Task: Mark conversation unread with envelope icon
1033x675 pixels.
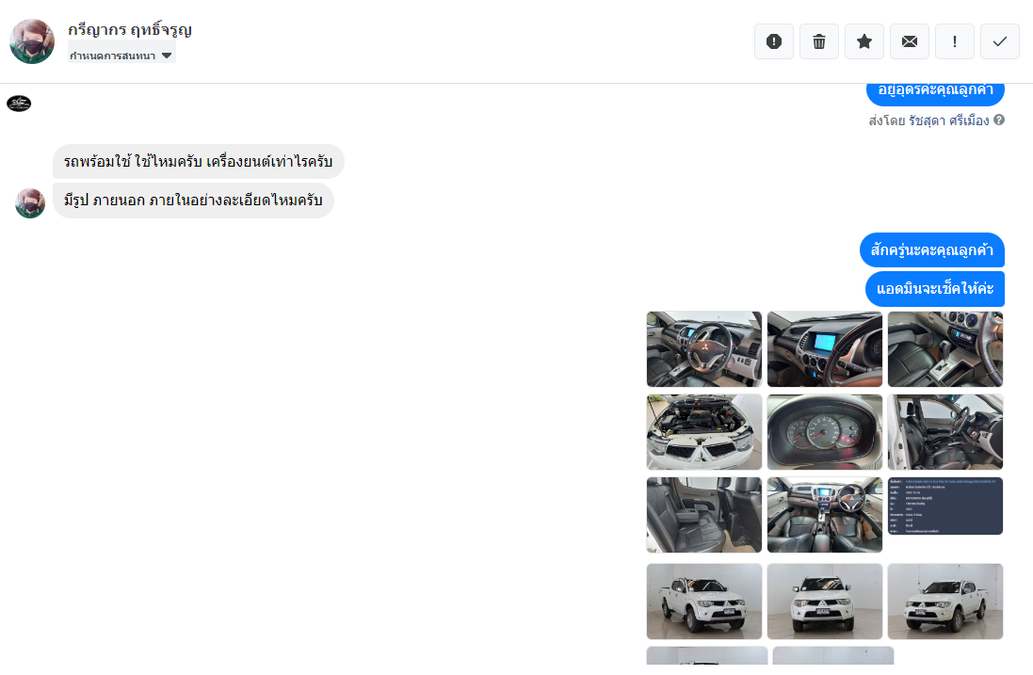Action: [909, 41]
